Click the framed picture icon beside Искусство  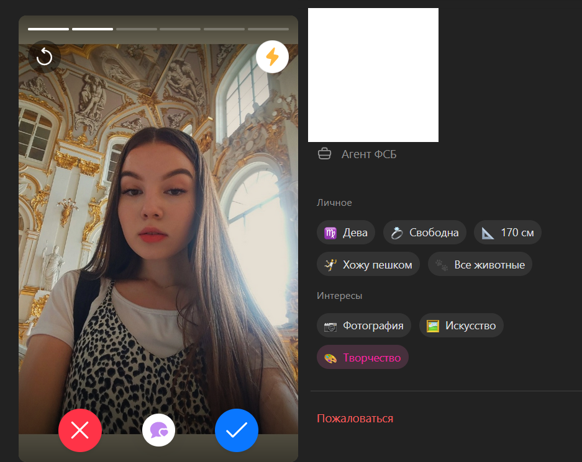(x=433, y=326)
